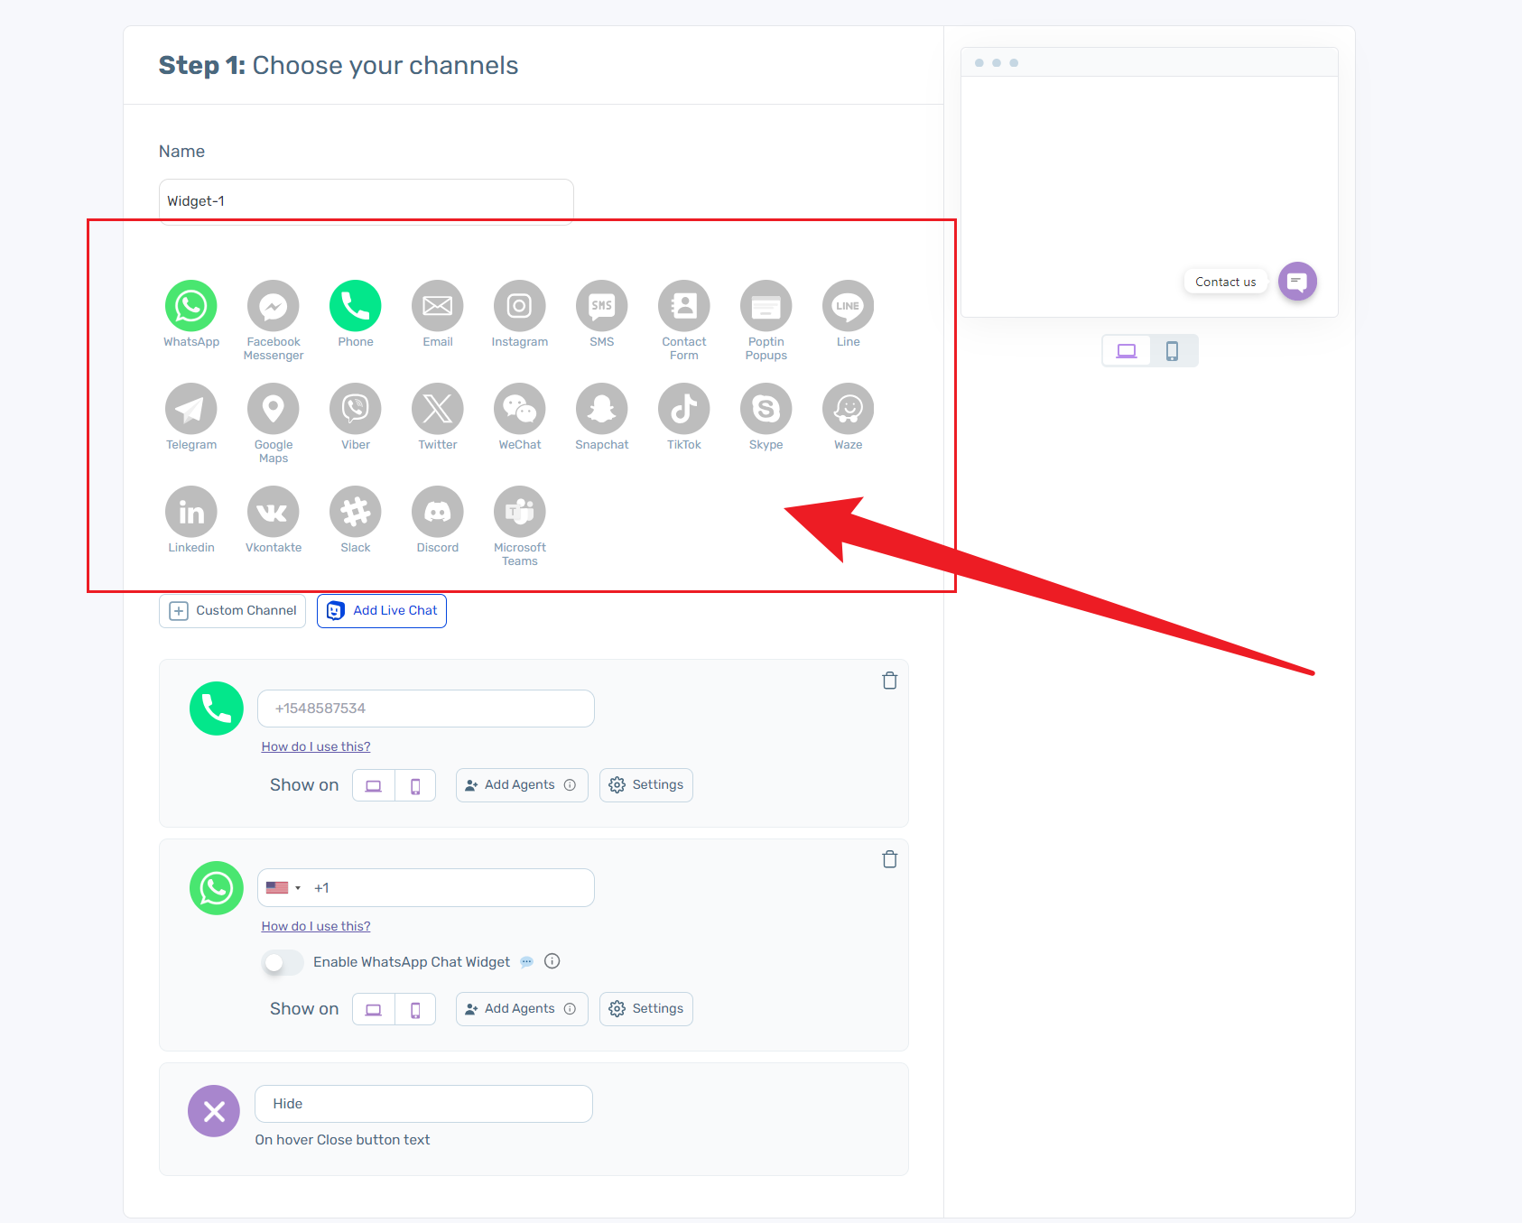
Task: Add the Google Maps channel
Action: (273, 409)
